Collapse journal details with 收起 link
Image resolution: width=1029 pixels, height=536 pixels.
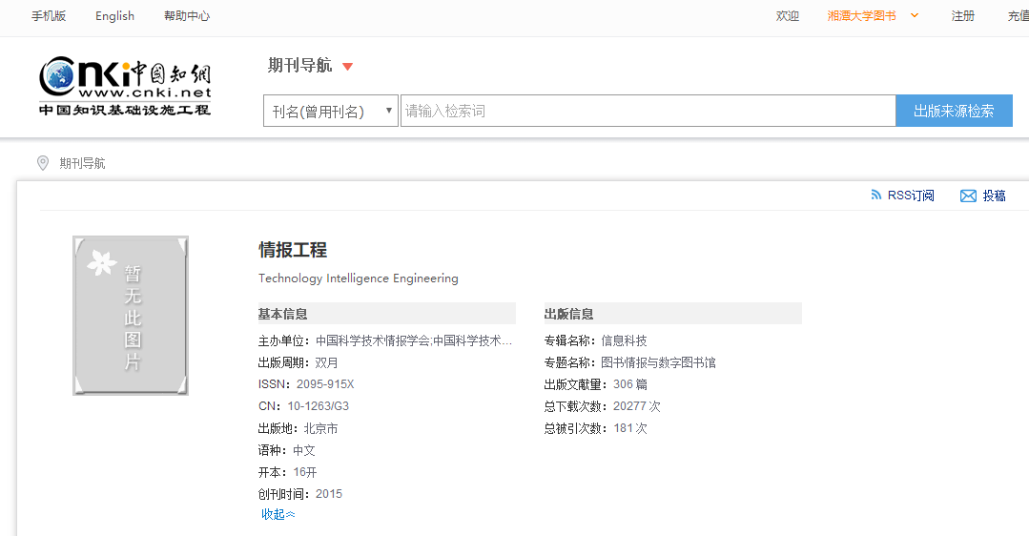(x=278, y=515)
